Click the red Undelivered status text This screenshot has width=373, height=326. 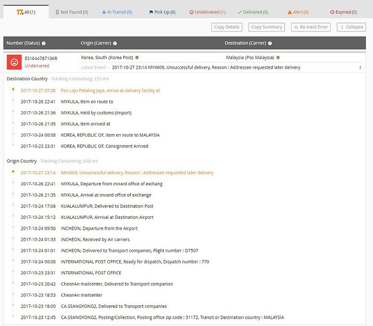(x=37, y=66)
